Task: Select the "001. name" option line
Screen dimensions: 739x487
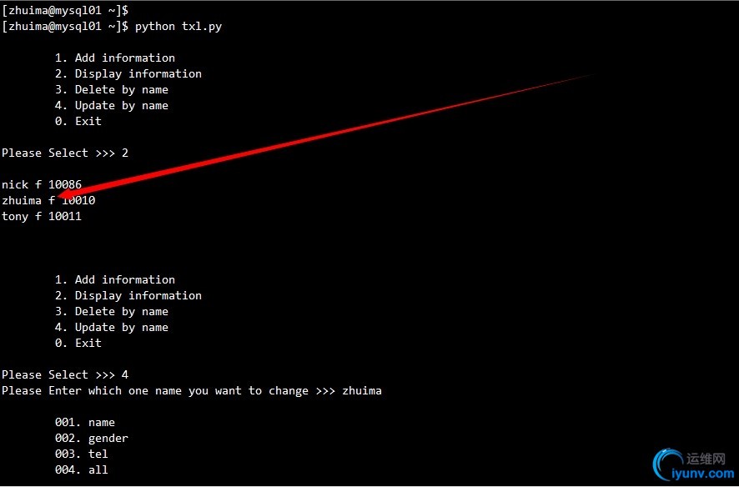Action: click(x=84, y=422)
